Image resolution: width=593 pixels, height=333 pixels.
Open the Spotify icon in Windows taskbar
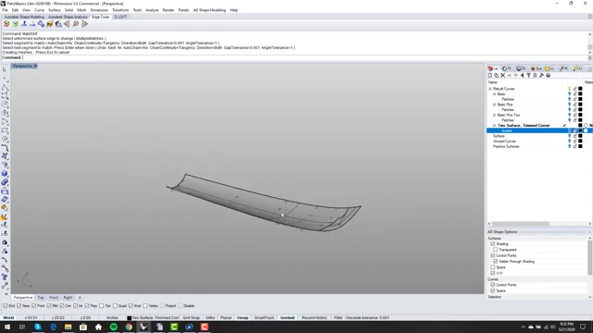pyautogui.click(x=113, y=327)
